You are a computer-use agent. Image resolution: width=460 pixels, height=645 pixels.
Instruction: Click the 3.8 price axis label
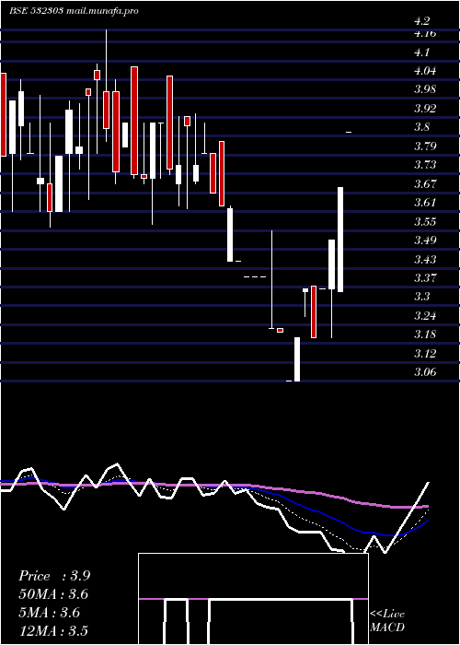tap(422, 127)
